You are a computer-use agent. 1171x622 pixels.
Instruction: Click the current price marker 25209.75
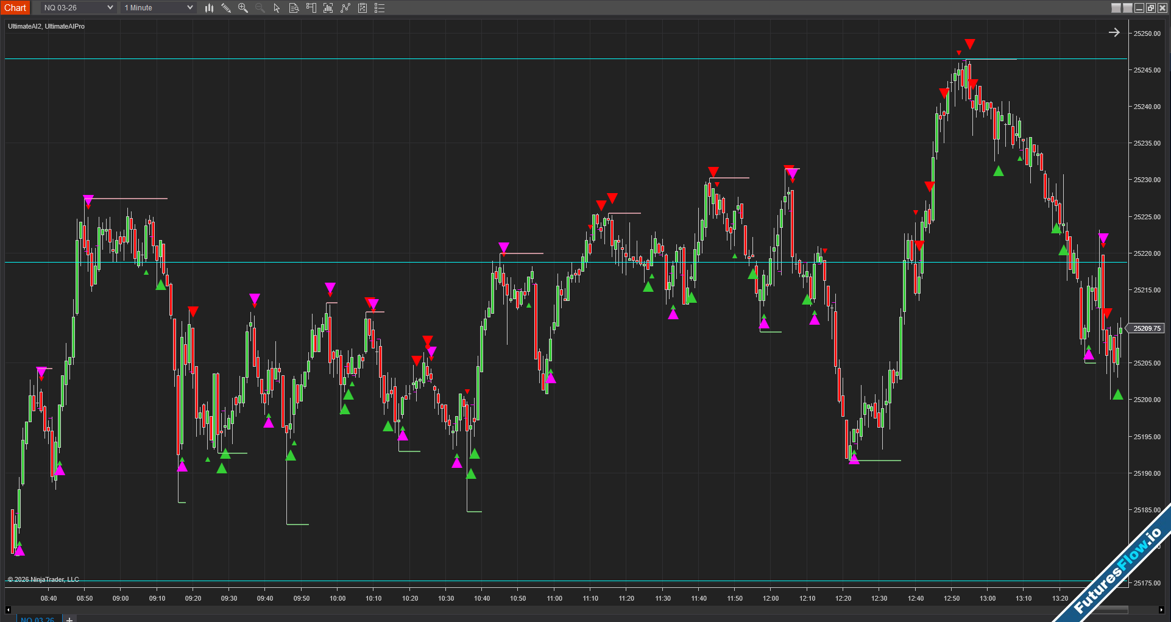point(1147,328)
